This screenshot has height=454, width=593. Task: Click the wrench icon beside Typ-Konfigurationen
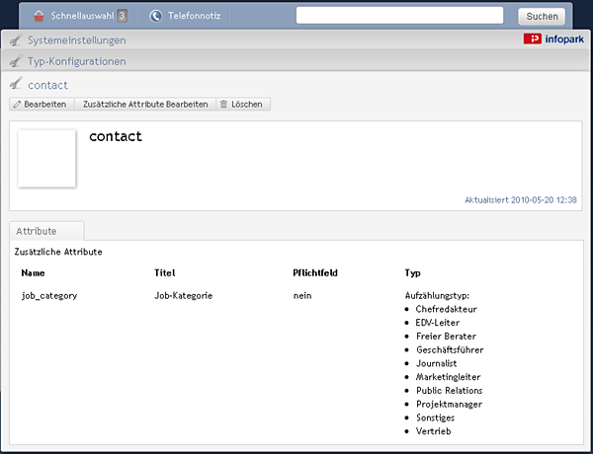16,61
